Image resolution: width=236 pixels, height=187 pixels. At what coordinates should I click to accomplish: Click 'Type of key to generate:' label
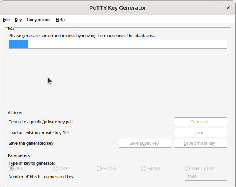point(32,163)
